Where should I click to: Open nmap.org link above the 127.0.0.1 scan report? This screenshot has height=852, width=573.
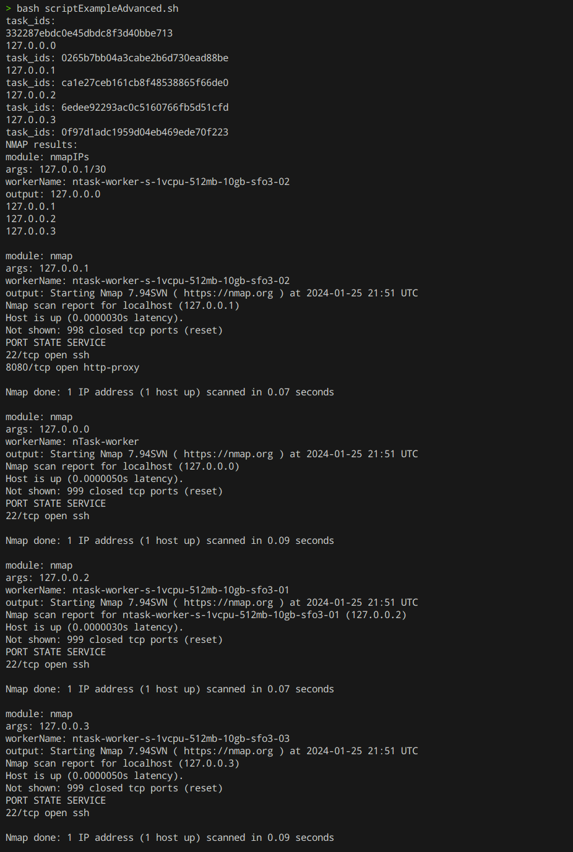coord(228,293)
